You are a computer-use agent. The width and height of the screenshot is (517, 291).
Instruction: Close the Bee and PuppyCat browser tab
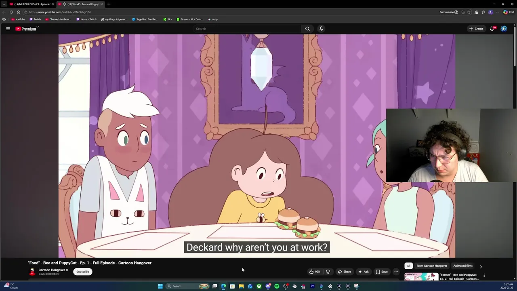[x=101, y=4]
